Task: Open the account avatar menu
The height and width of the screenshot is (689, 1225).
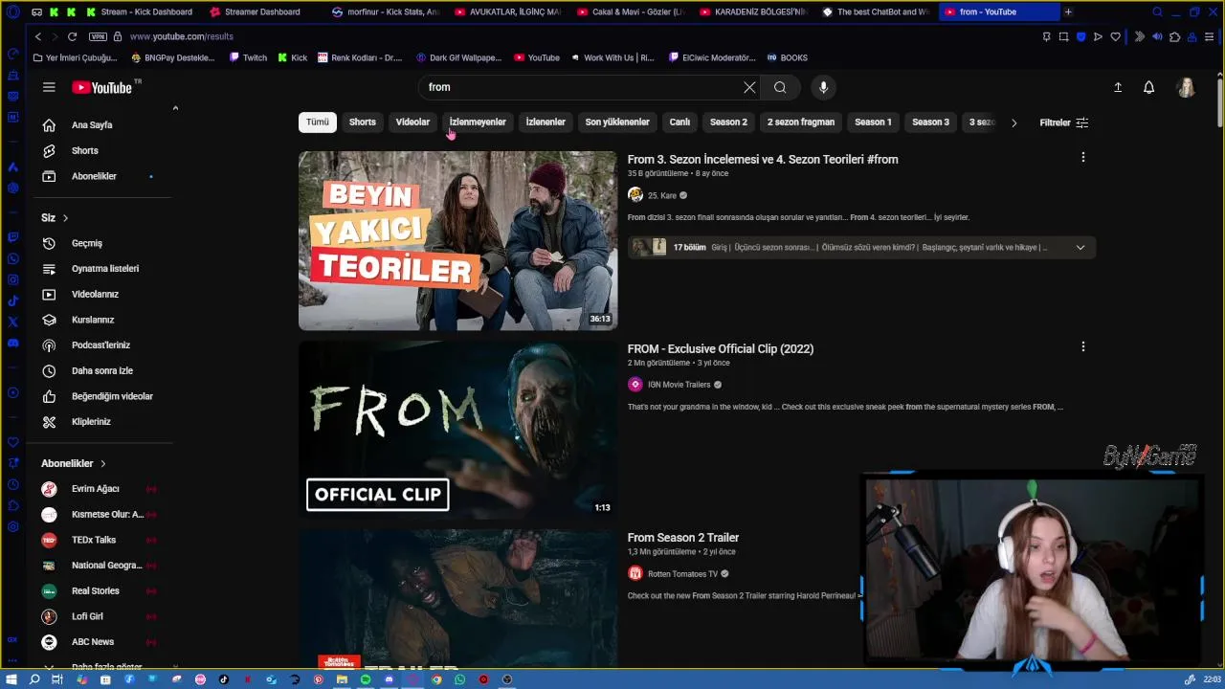Action: (1186, 87)
